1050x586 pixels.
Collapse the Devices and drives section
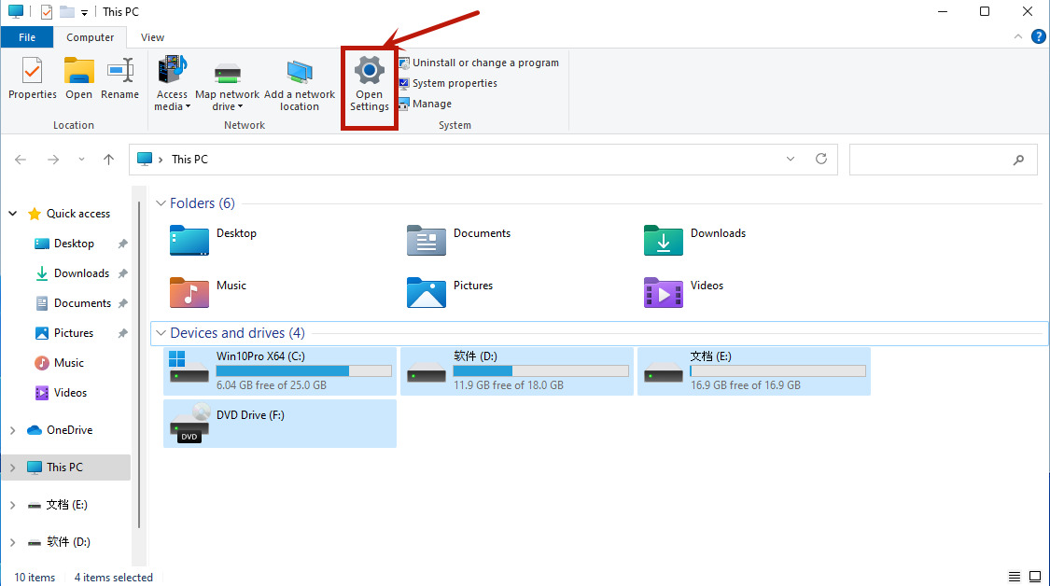point(161,333)
